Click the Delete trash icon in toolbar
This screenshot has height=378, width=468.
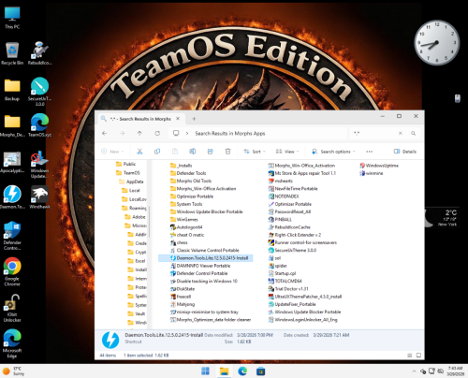coord(227,152)
